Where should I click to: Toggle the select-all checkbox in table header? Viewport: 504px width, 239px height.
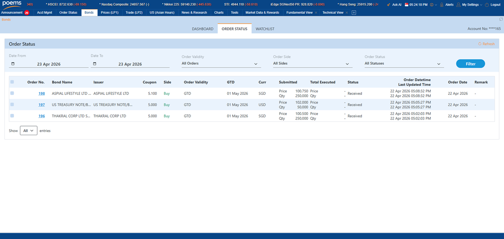point(12,82)
